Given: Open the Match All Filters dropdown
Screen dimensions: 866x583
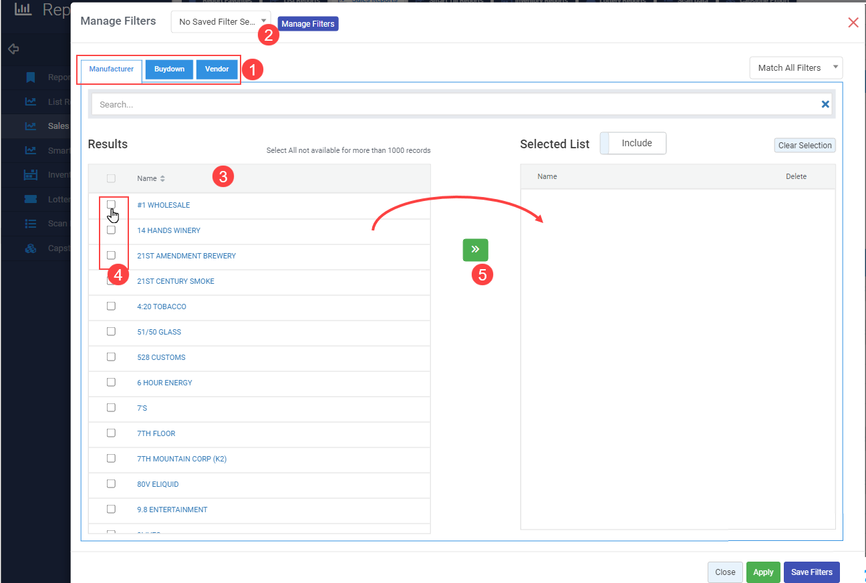Looking at the screenshot, I should tap(796, 67).
